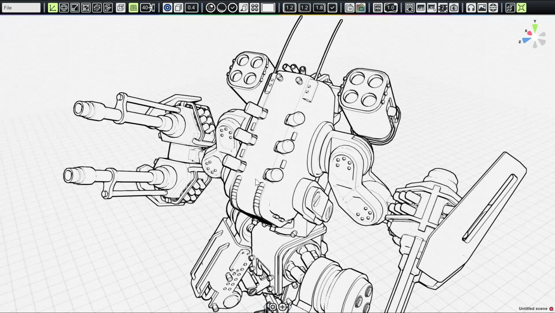
Task: Click the green Y axis on gizmo
Action: [x=535, y=28]
